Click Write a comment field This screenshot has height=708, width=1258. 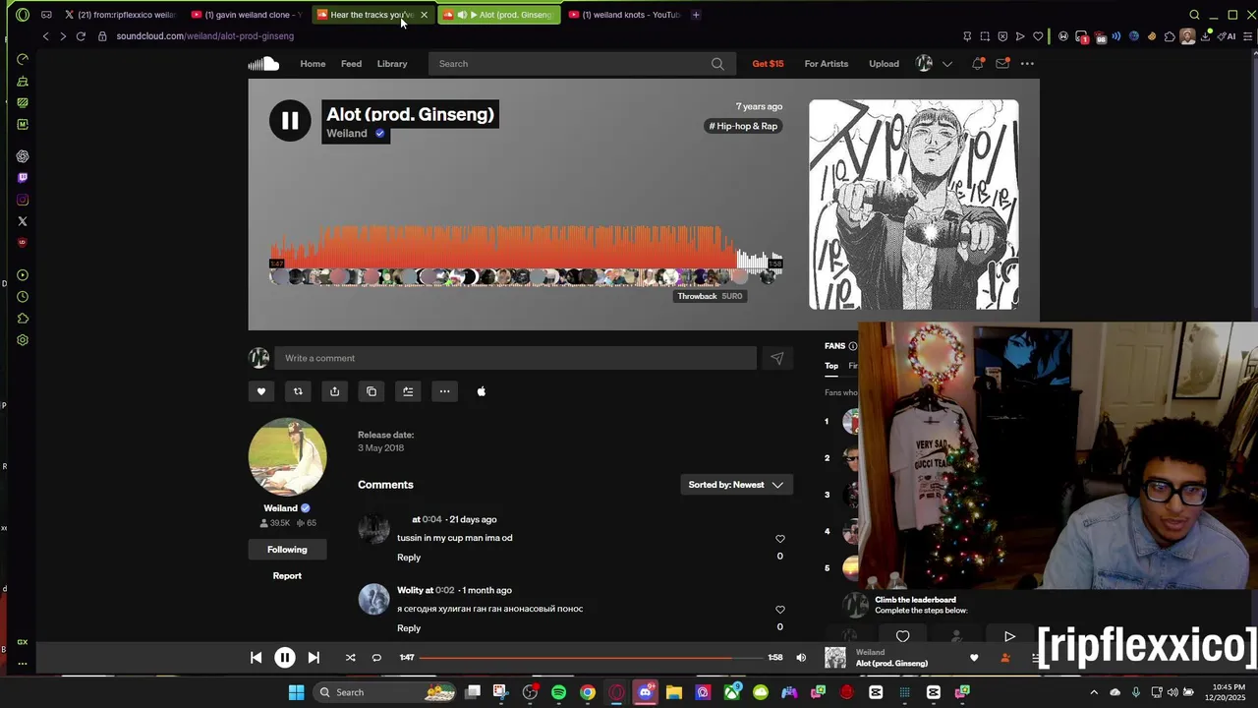pyautogui.click(x=515, y=358)
